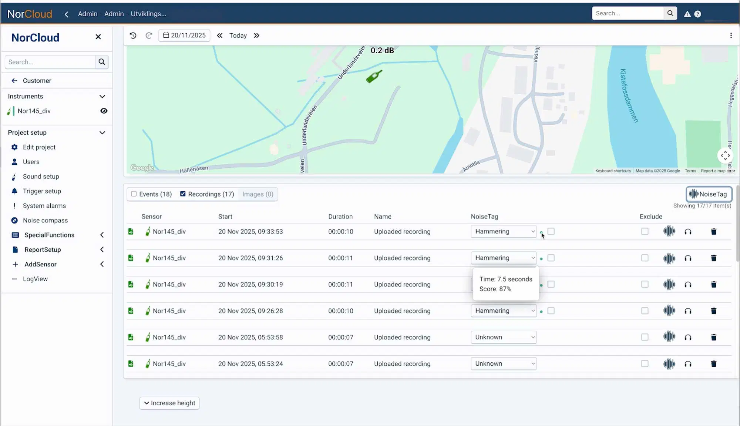Image resolution: width=740 pixels, height=426 pixels.
Task: Delete the 05:53:24 recording
Action: [x=714, y=364]
